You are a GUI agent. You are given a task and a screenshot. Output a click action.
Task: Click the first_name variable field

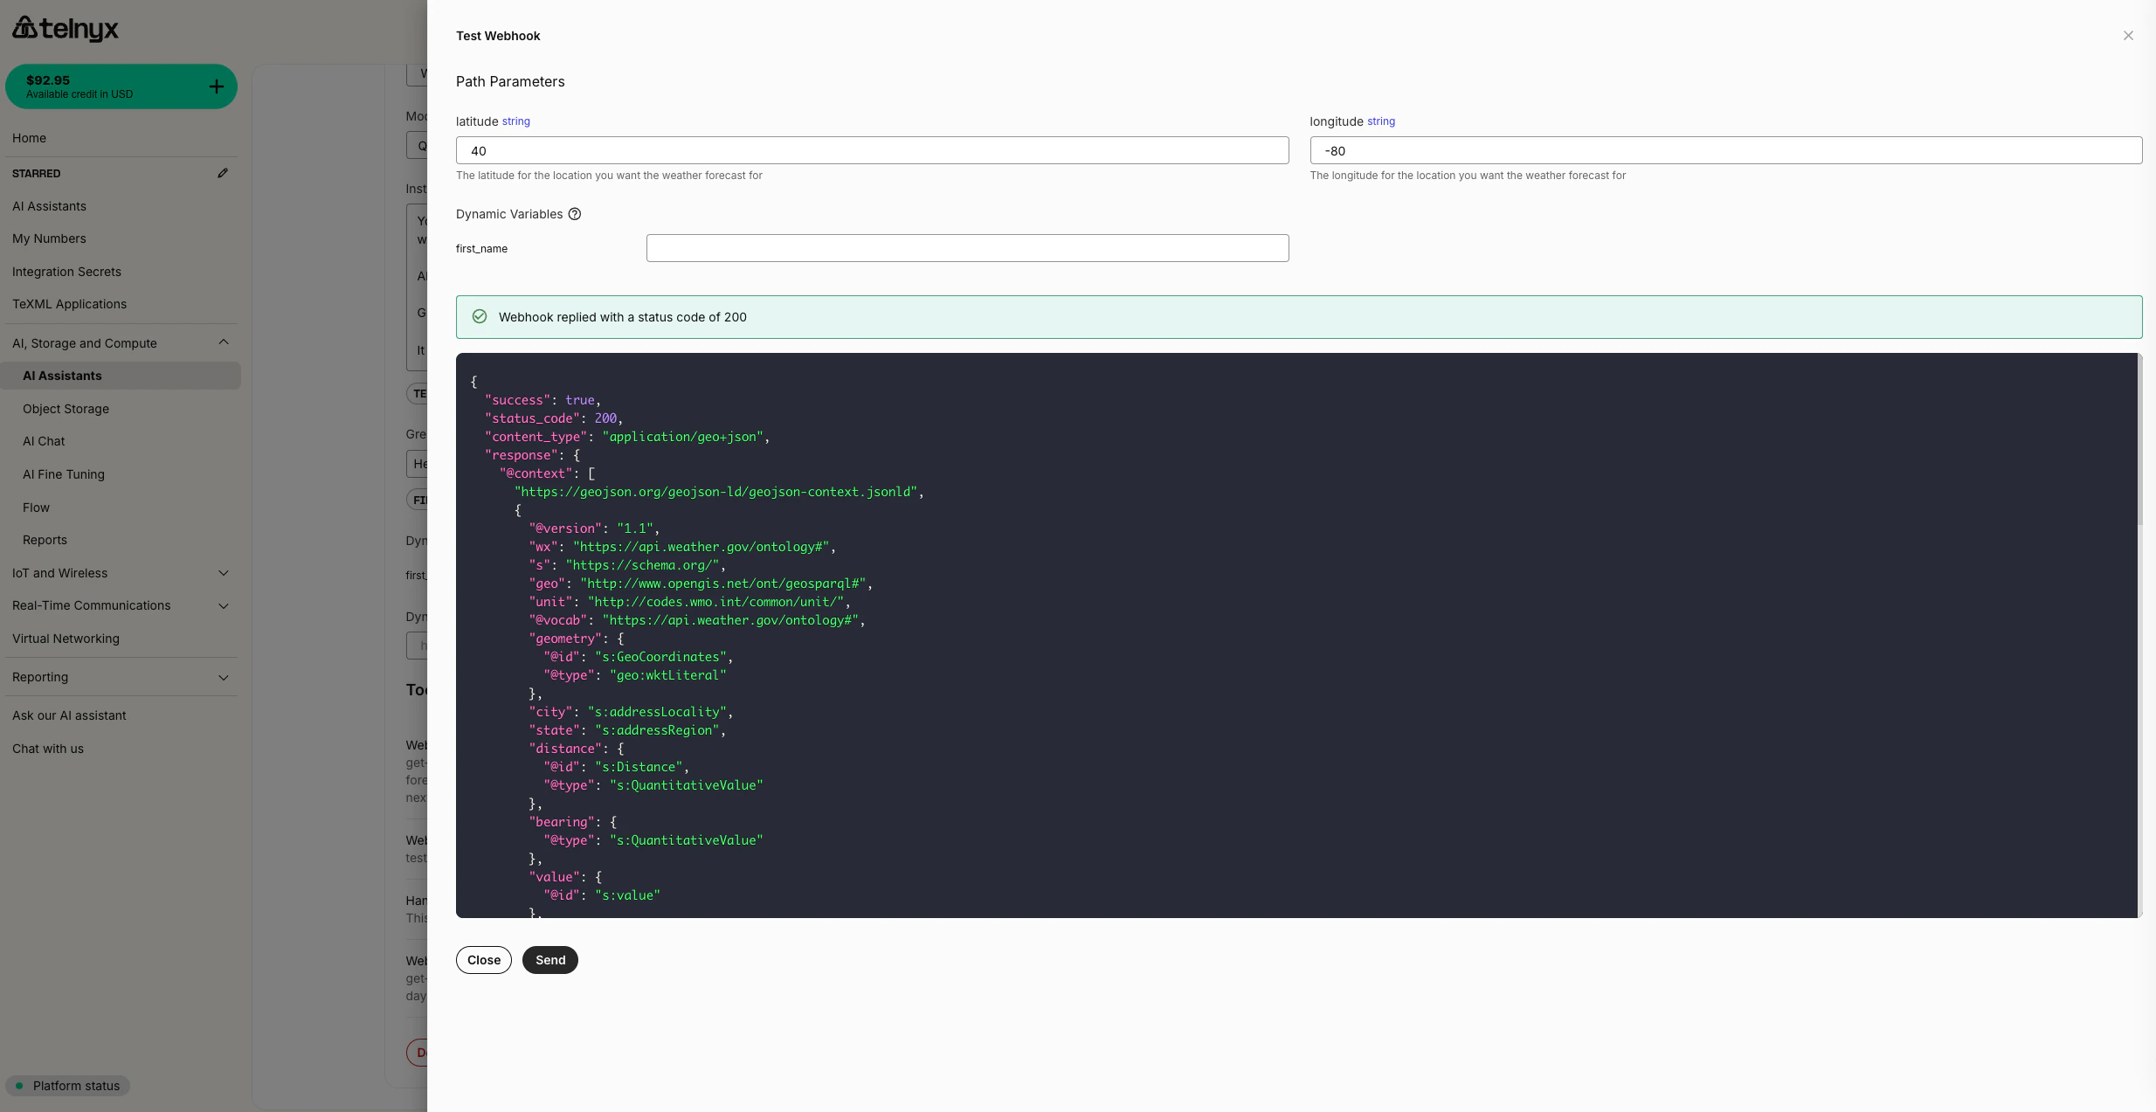[966, 248]
